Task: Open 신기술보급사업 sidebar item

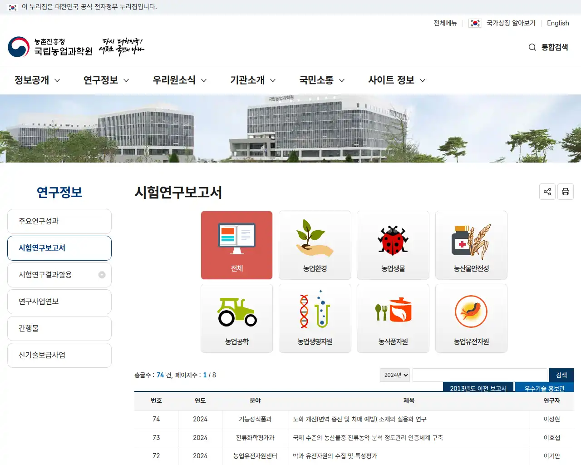Action: pos(59,355)
